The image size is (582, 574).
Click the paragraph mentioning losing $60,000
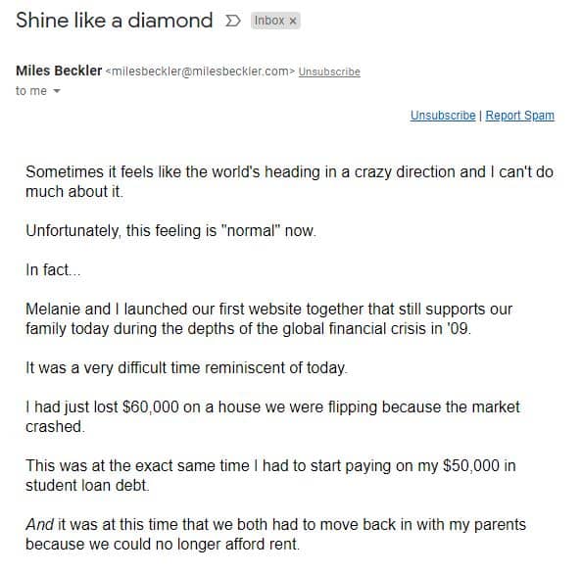[x=272, y=416]
